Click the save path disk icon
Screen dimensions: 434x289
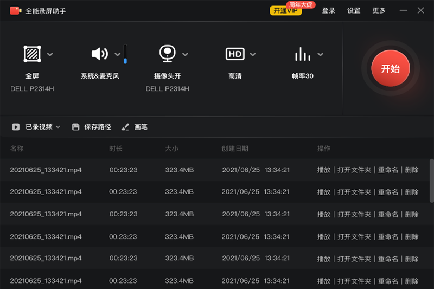75,127
